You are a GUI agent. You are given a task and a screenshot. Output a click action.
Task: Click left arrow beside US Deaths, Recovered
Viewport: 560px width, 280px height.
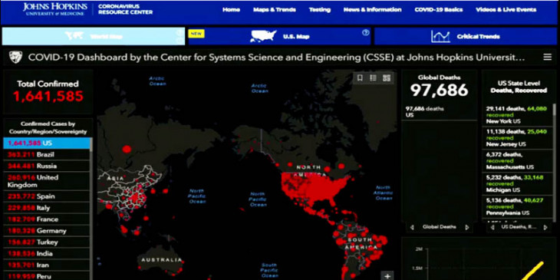pyautogui.click(x=492, y=227)
